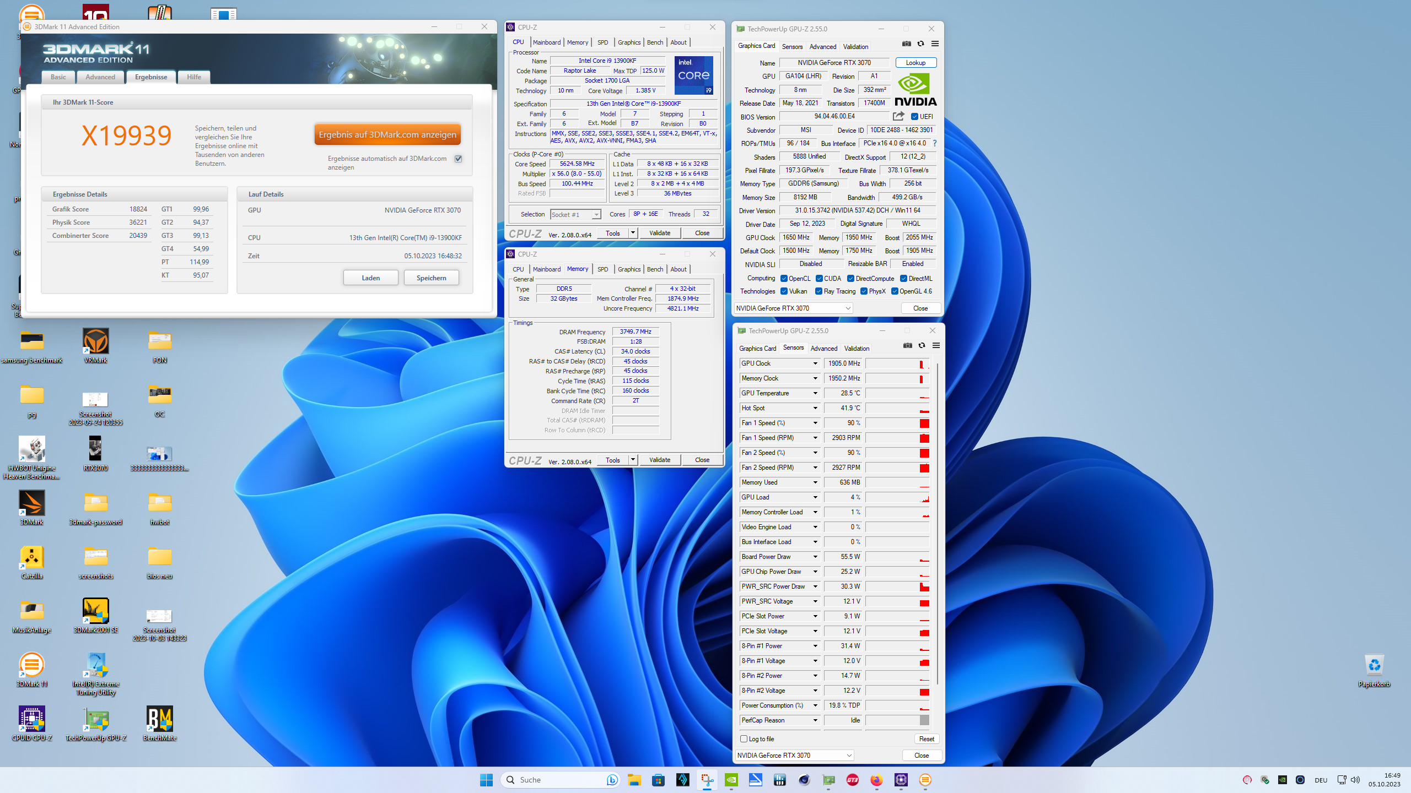1411x793 pixels.
Task: Open Validation tab in GPU-Z Sensors window
Action: [x=857, y=349]
